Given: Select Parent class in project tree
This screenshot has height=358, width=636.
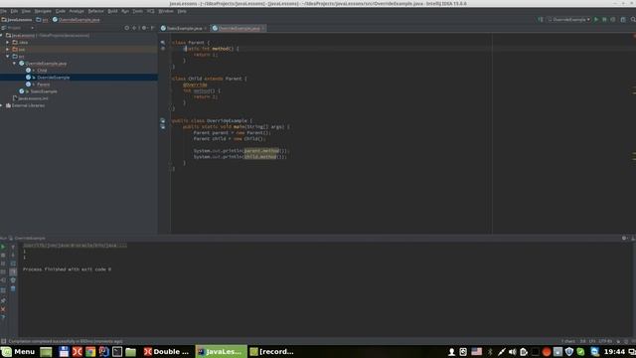Looking at the screenshot, I should tap(44, 85).
